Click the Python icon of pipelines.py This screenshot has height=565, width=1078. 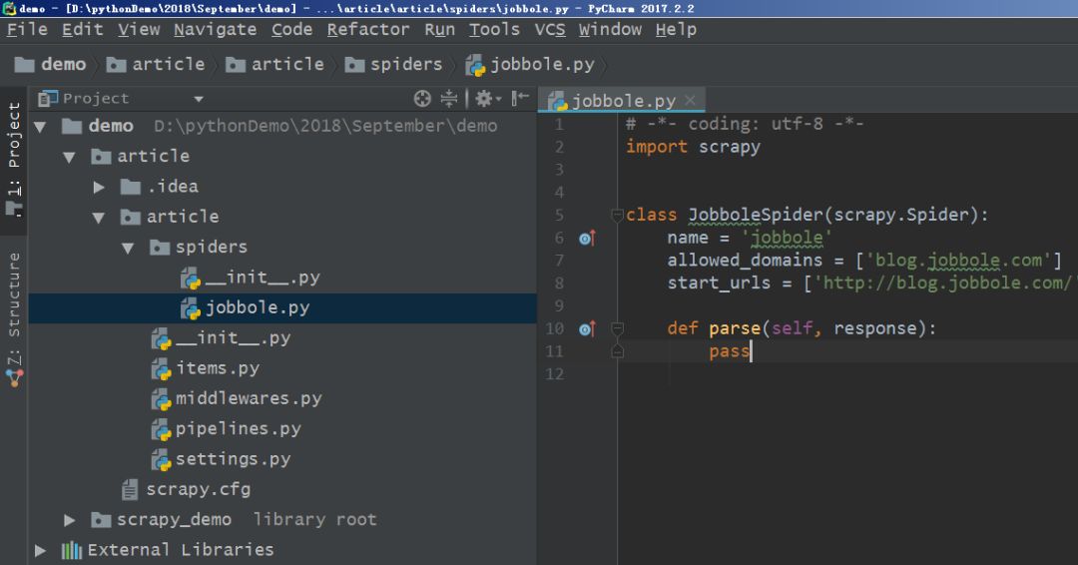(161, 429)
